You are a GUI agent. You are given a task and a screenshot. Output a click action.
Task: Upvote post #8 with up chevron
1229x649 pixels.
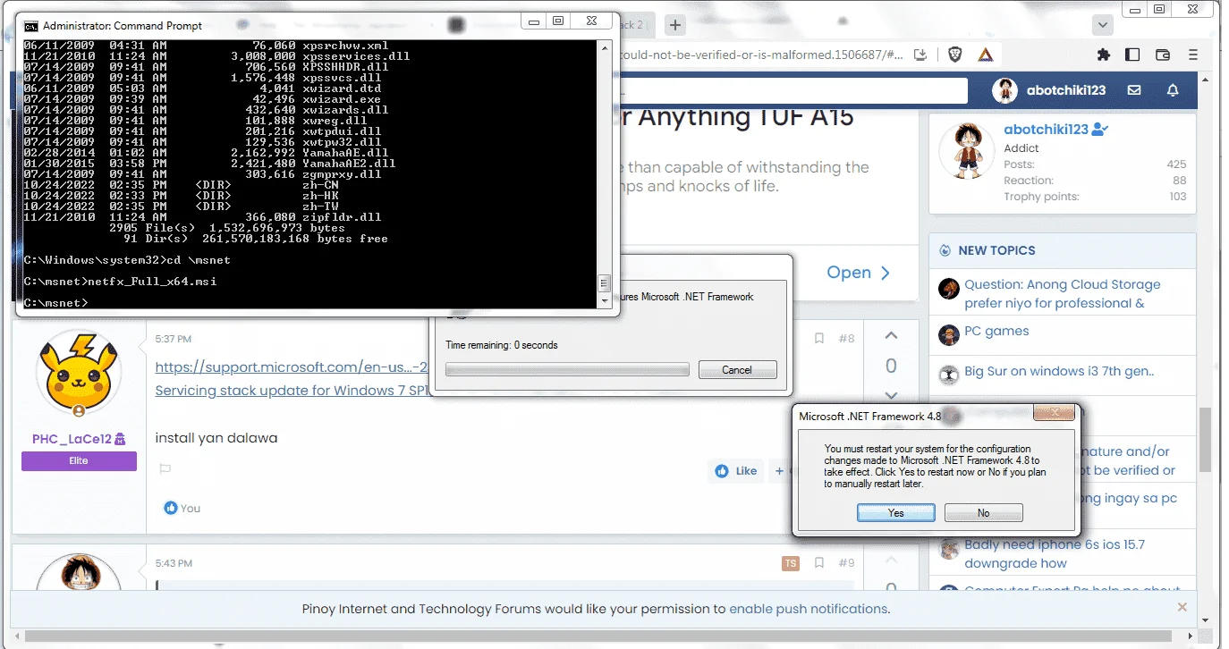coord(891,335)
